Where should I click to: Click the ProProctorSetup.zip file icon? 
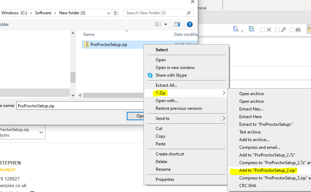coord(86,45)
